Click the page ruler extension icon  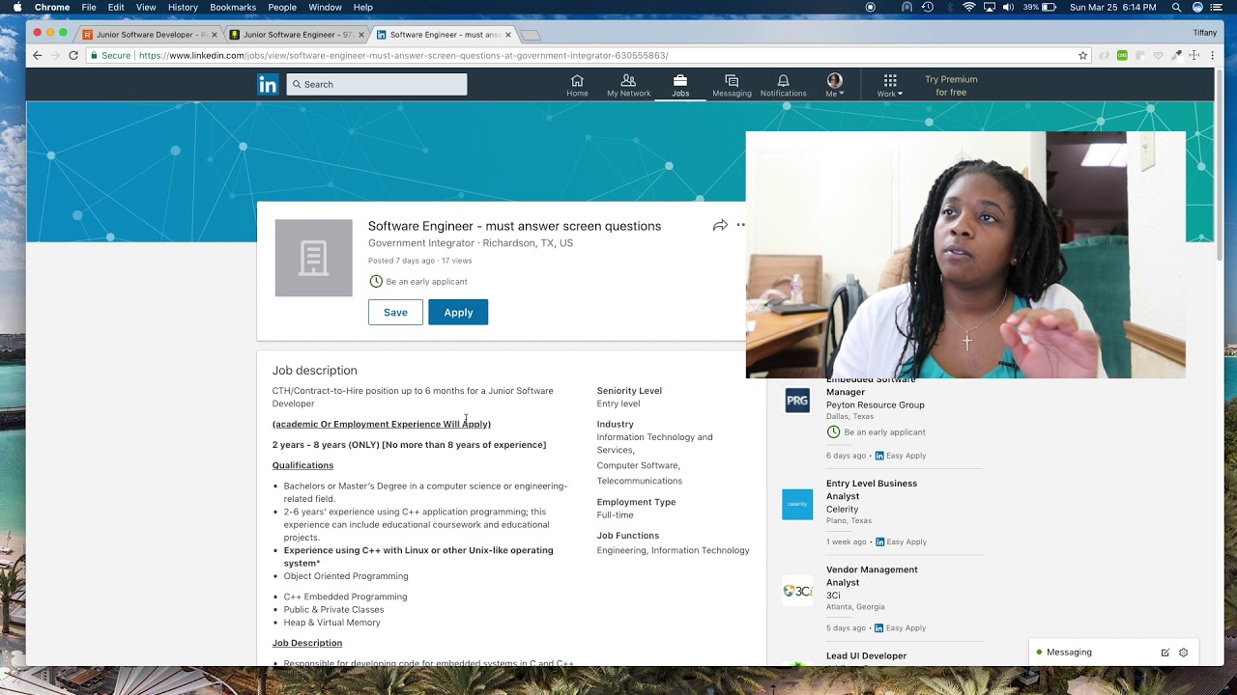click(x=1194, y=55)
